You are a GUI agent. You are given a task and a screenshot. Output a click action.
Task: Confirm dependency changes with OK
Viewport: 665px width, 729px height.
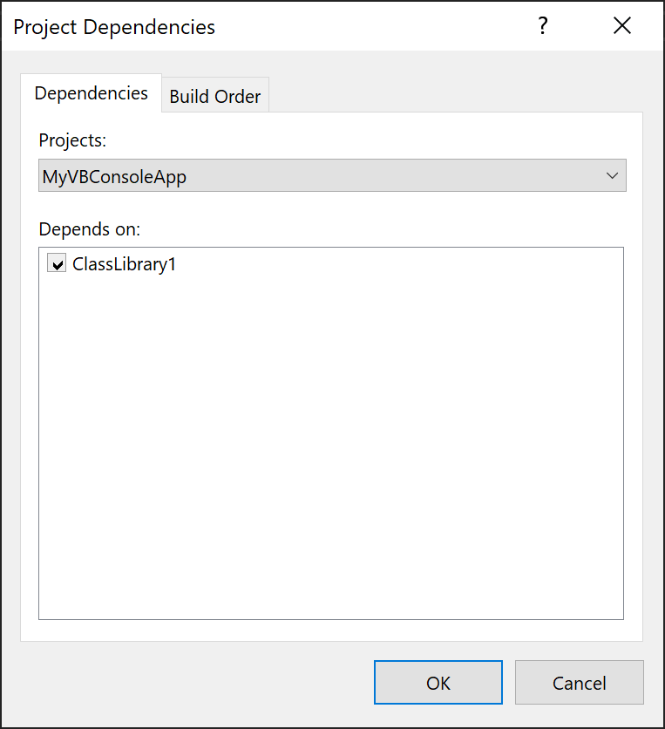(x=438, y=683)
